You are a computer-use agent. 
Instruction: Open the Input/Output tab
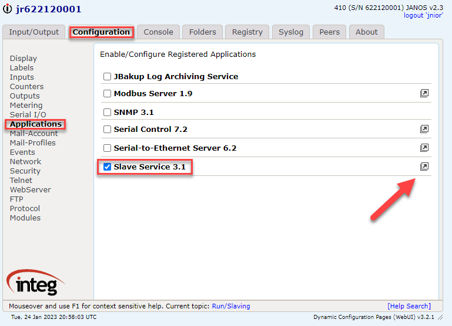[34, 32]
